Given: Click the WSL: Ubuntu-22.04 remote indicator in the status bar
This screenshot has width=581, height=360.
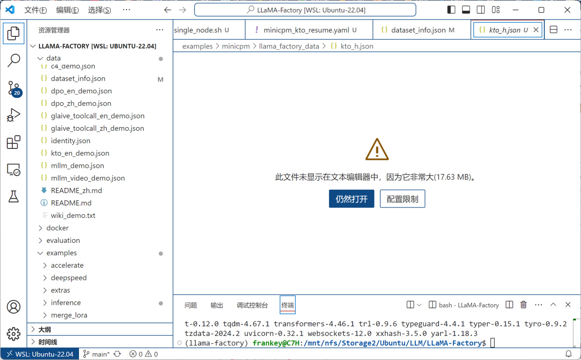Looking at the screenshot, I should pos(39,354).
